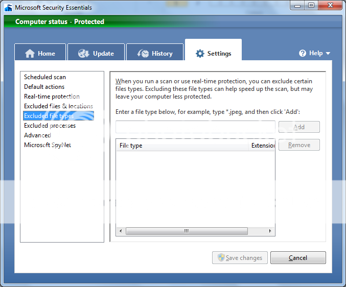The width and height of the screenshot is (346, 287).
Task: Switch to the Update tab
Action: [x=96, y=52]
